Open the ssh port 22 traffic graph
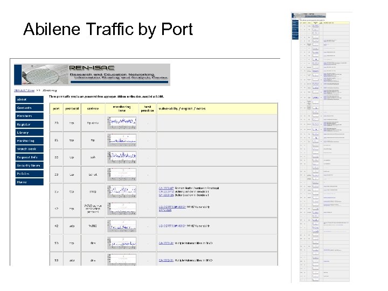Image resolution: width=388 pixels, height=291 pixels. (x=122, y=157)
